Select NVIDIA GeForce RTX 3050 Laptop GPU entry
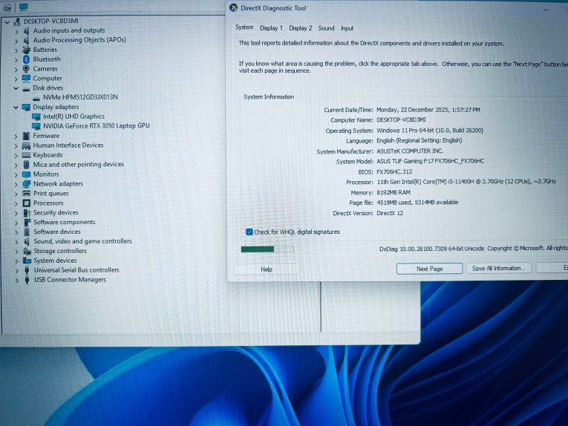568x426 pixels. click(96, 126)
